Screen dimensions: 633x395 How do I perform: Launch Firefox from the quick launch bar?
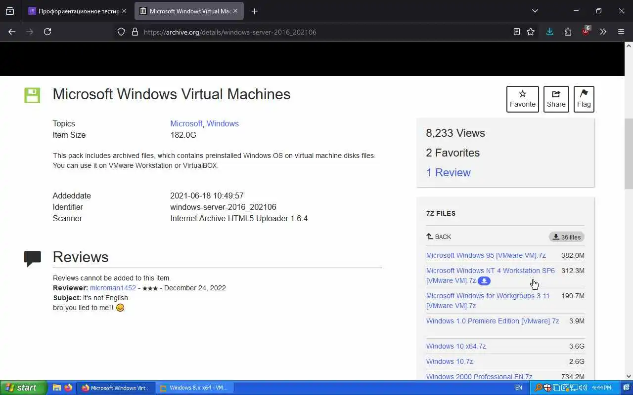click(x=68, y=388)
